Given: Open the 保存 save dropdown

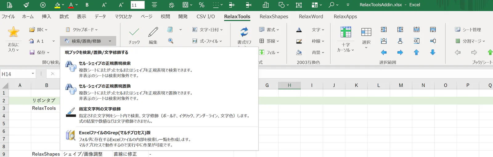Looking at the screenshot, I should coord(39,52).
